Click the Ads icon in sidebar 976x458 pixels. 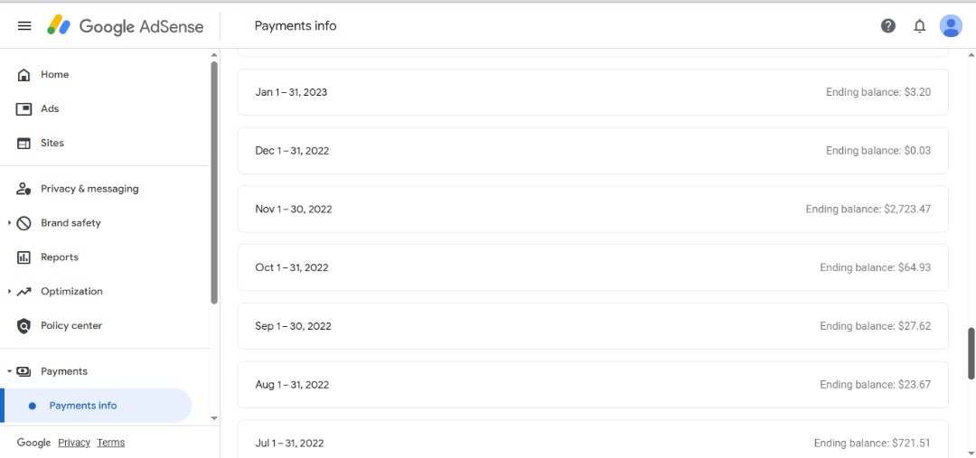24,109
